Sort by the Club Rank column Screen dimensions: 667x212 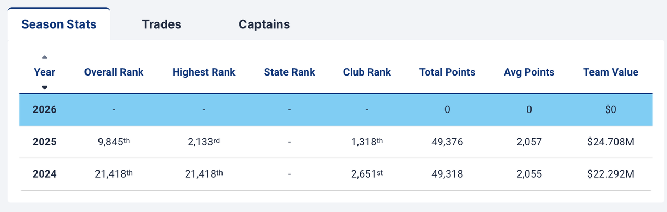(x=367, y=72)
